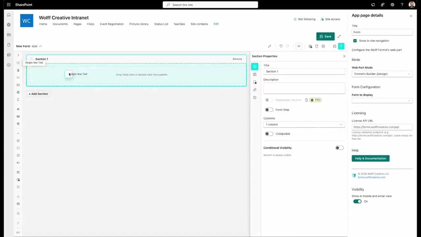Open the SharePoint app launcher waffle
This screenshot has height=237, width=421.
click(x=9, y=5)
